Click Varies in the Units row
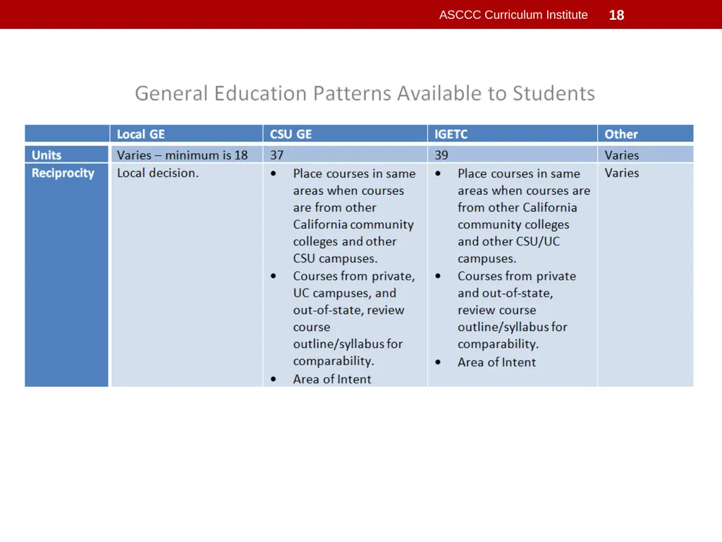Viewport: 722px width, 542px height. (x=622, y=155)
